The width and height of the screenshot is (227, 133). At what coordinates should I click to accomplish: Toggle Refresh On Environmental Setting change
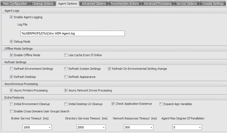pyautogui.click(x=110, y=69)
